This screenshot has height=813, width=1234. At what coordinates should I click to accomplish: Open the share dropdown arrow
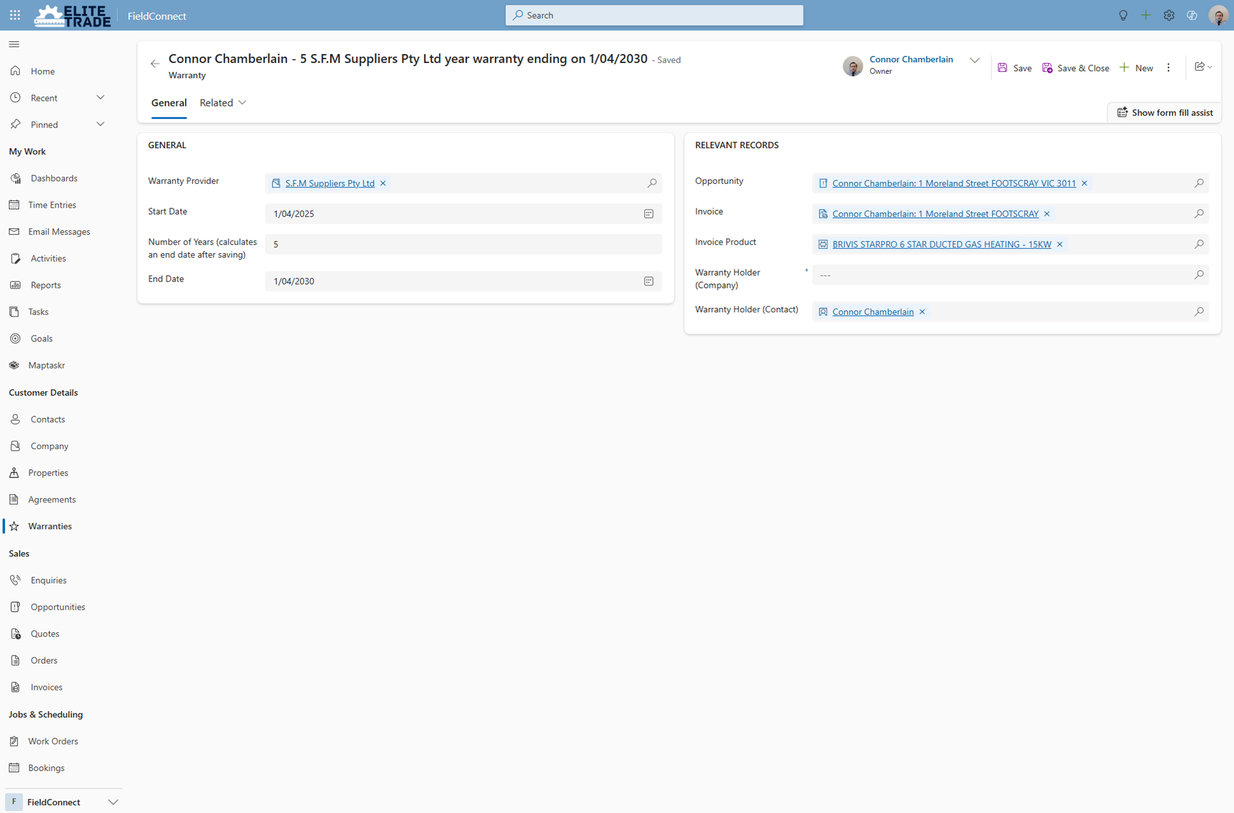tap(1210, 67)
